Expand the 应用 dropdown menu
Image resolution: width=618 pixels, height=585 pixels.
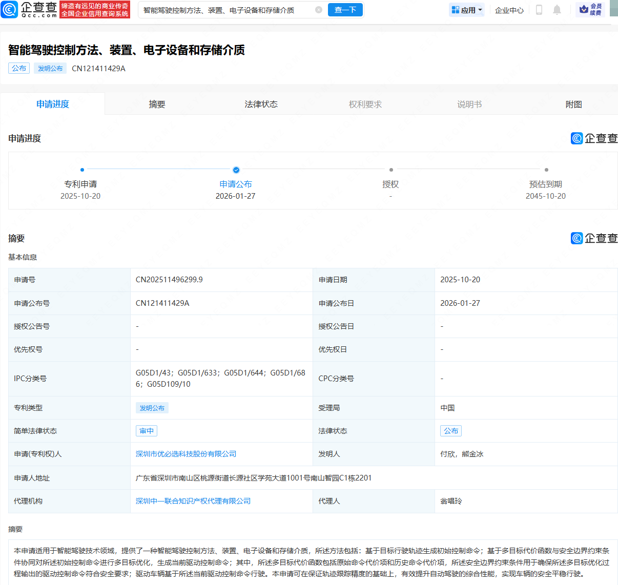pos(467,10)
